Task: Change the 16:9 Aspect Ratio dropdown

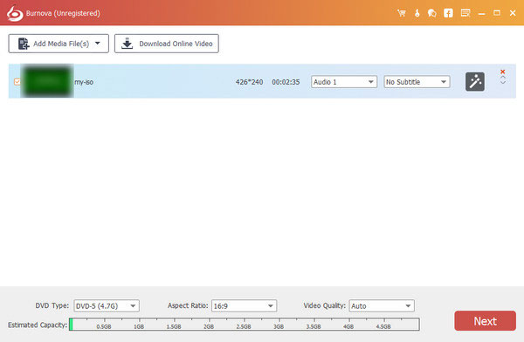Action: [244, 306]
